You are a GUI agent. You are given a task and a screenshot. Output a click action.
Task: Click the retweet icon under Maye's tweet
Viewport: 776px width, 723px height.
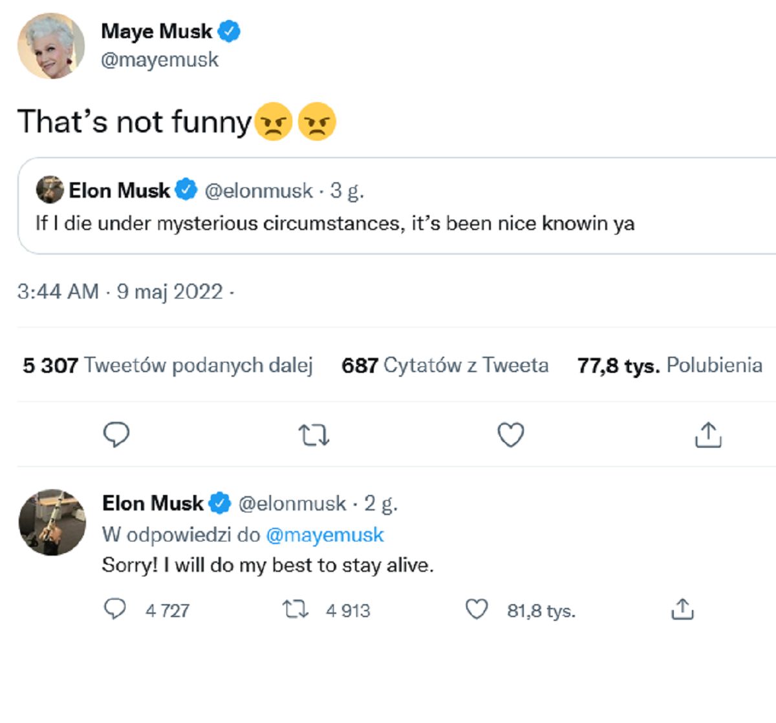pyautogui.click(x=314, y=435)
